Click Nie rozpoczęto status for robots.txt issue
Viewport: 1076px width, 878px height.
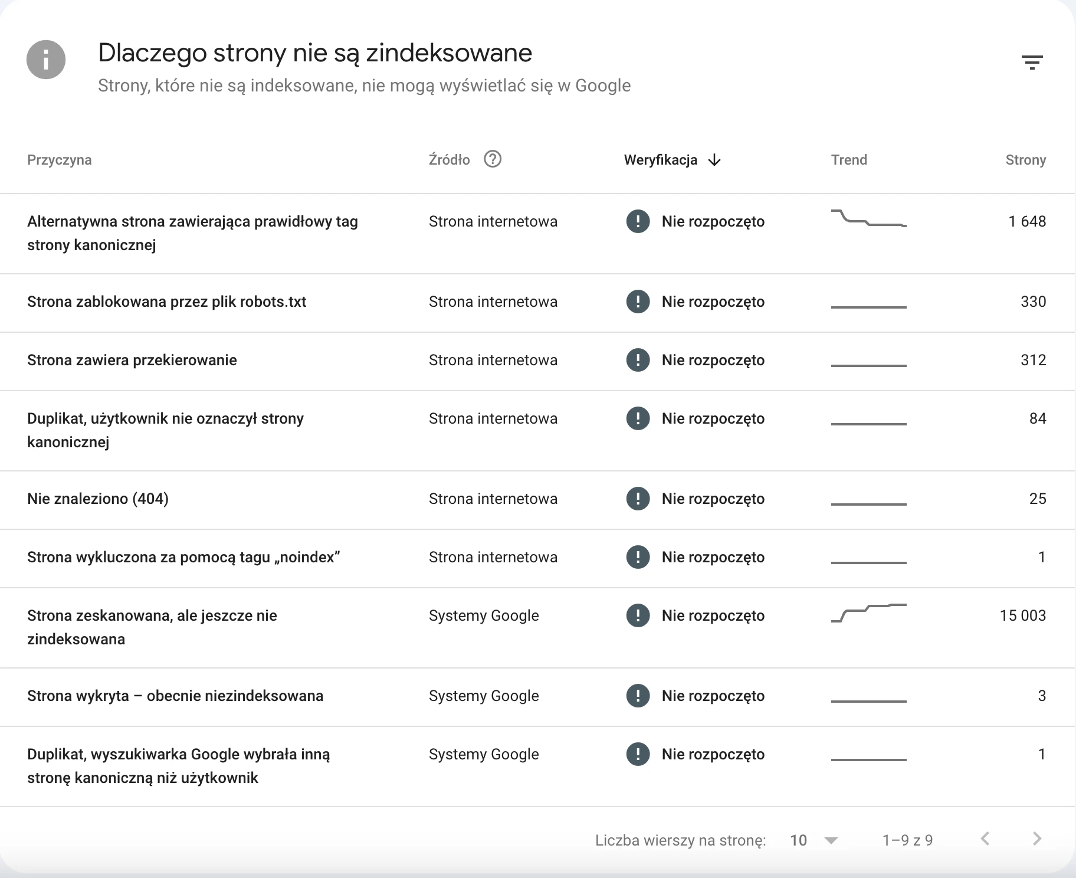coord(713,302)
